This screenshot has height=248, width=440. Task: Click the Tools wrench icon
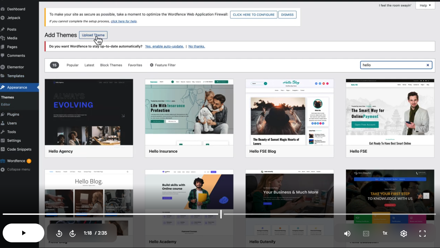[x=3, y=132]
